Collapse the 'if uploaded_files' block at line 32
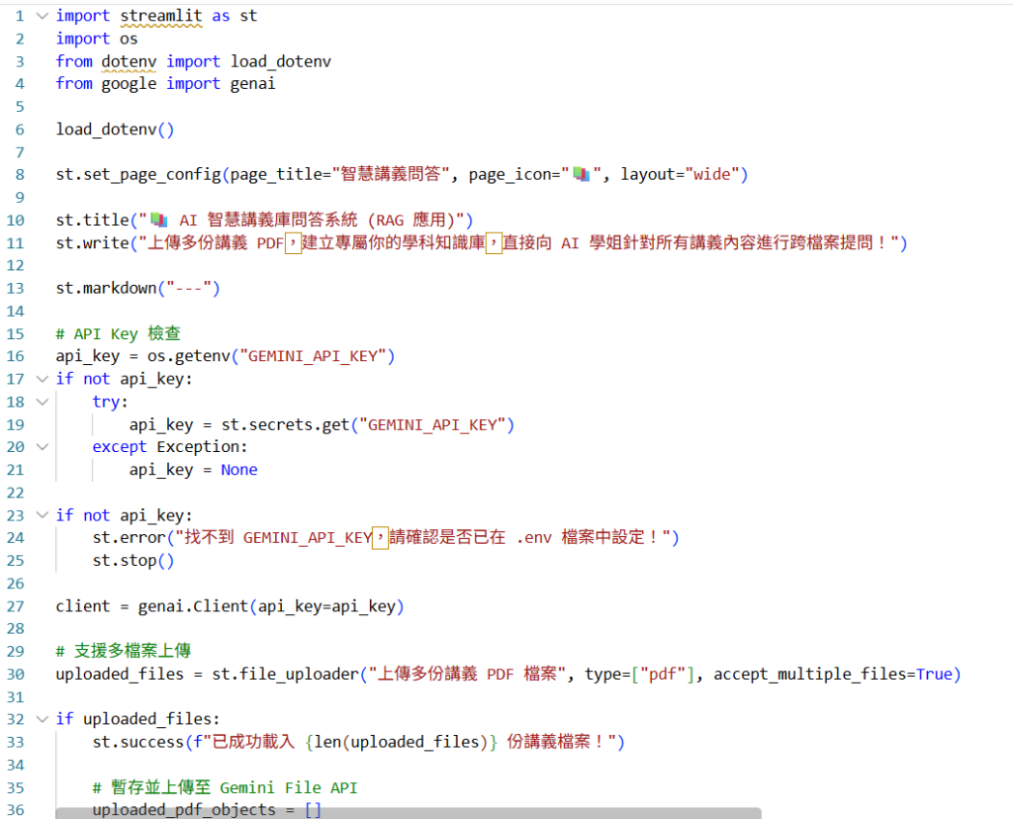The width and height of the screenshot is (1013, 819). 42,719
